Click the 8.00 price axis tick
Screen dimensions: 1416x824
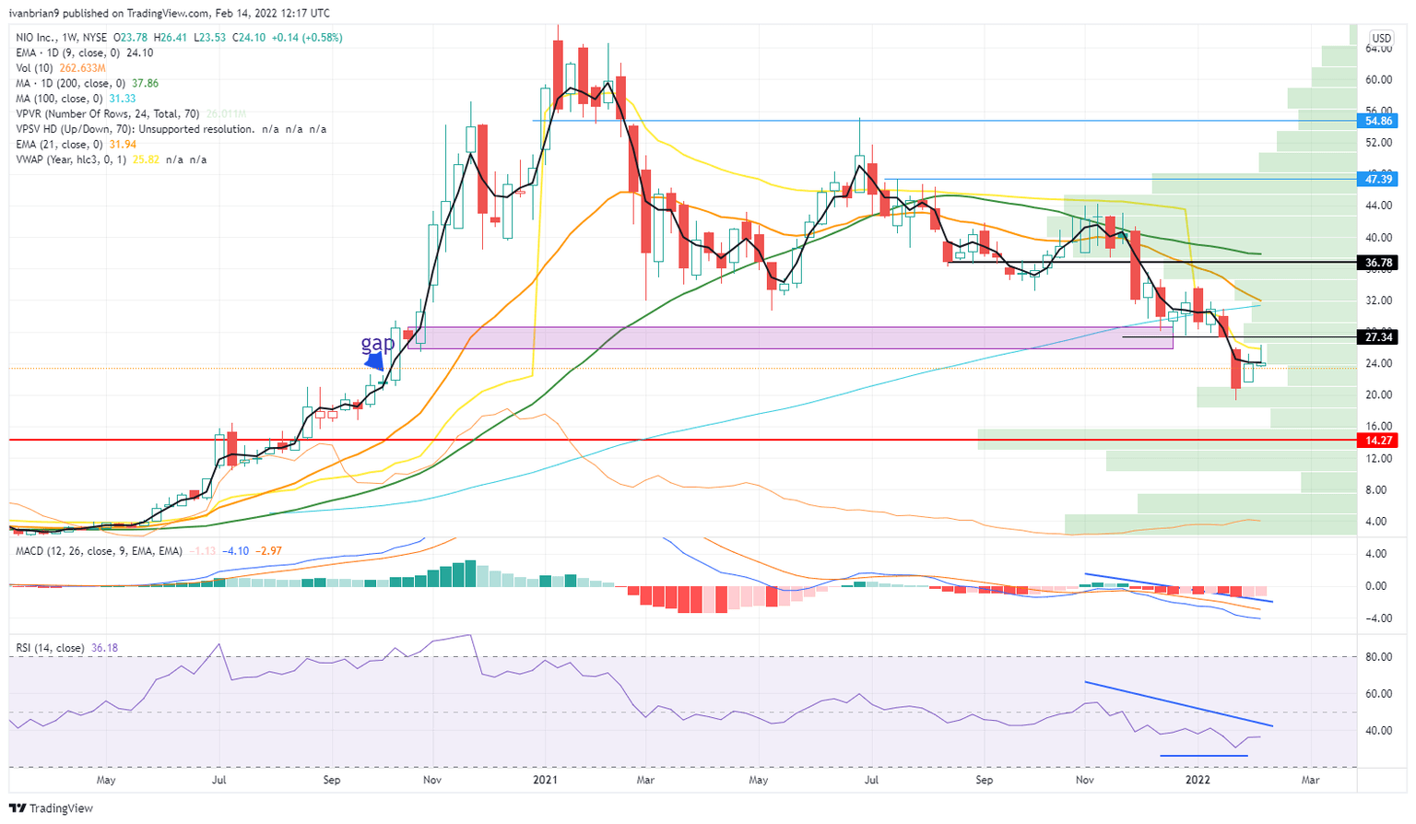coord(1378,490)
